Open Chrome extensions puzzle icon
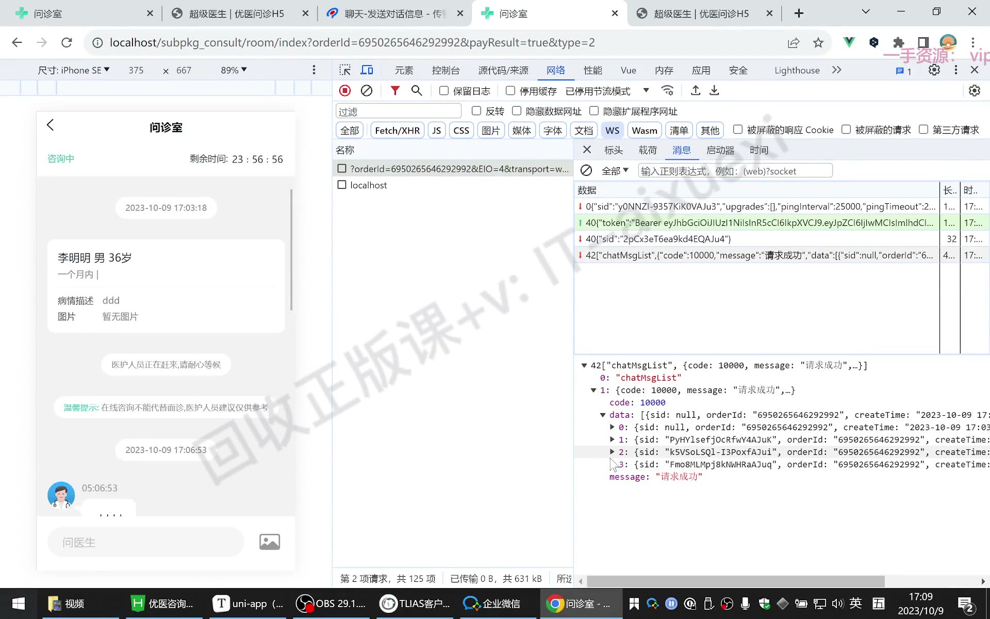 pyautogui.click(x=899, y=43)
